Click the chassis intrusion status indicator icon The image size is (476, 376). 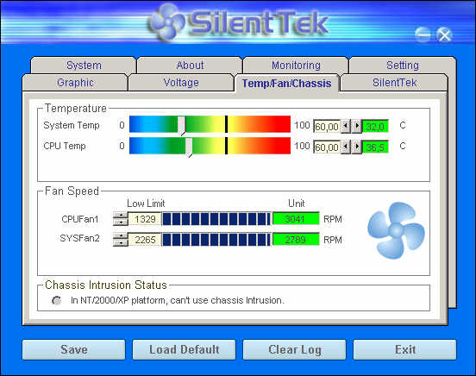56,300
